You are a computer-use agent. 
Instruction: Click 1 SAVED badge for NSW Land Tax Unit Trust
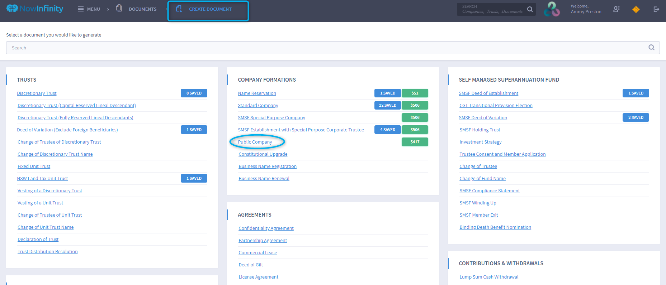pos(194,178)
